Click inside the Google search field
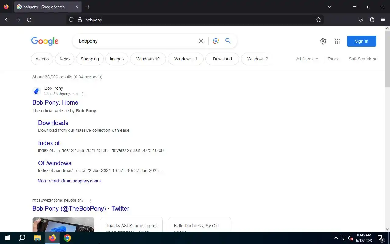390x244 pixels. click(x=137, y=41)
